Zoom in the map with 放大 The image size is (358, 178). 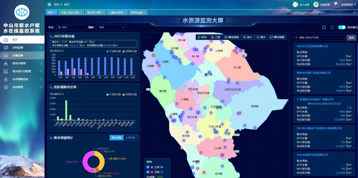[x=248, y=37]
